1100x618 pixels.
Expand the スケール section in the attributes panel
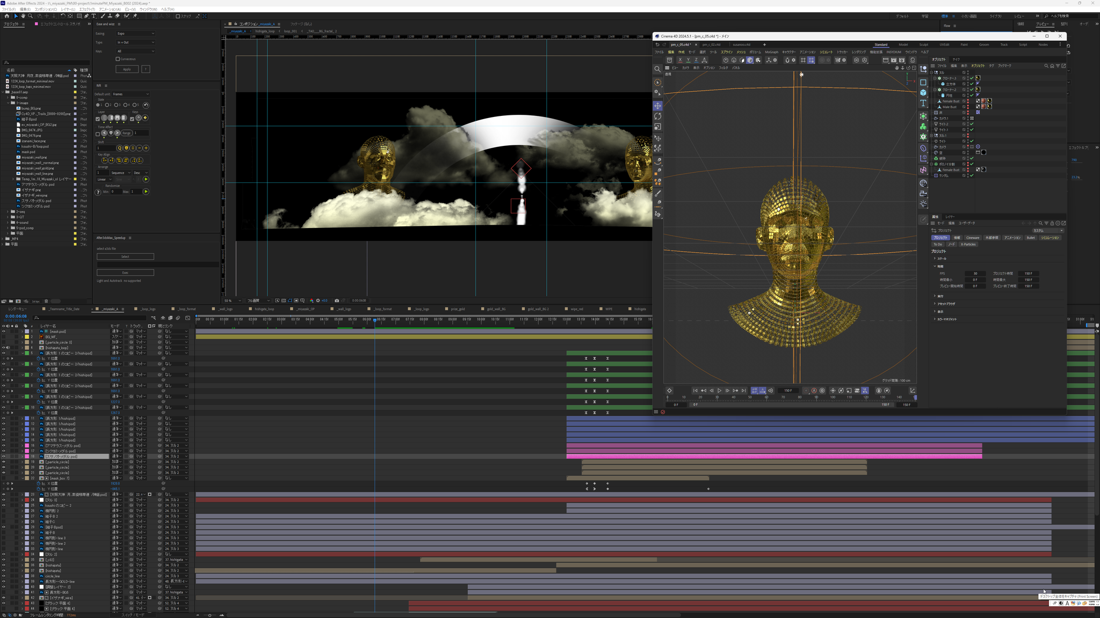pyautogui.click(x=935, y=259)
